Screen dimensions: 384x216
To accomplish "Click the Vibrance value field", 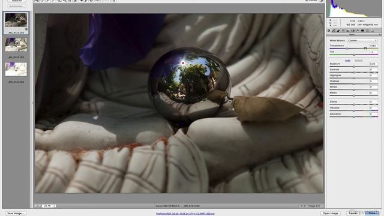I will 373,108.
